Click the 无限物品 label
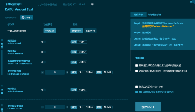The width and height of the screenshot is (195, 112). [x=12, y=89]
